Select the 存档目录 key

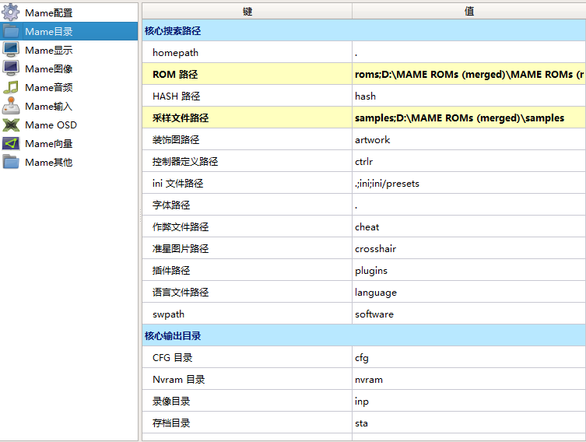coord(247,423)
